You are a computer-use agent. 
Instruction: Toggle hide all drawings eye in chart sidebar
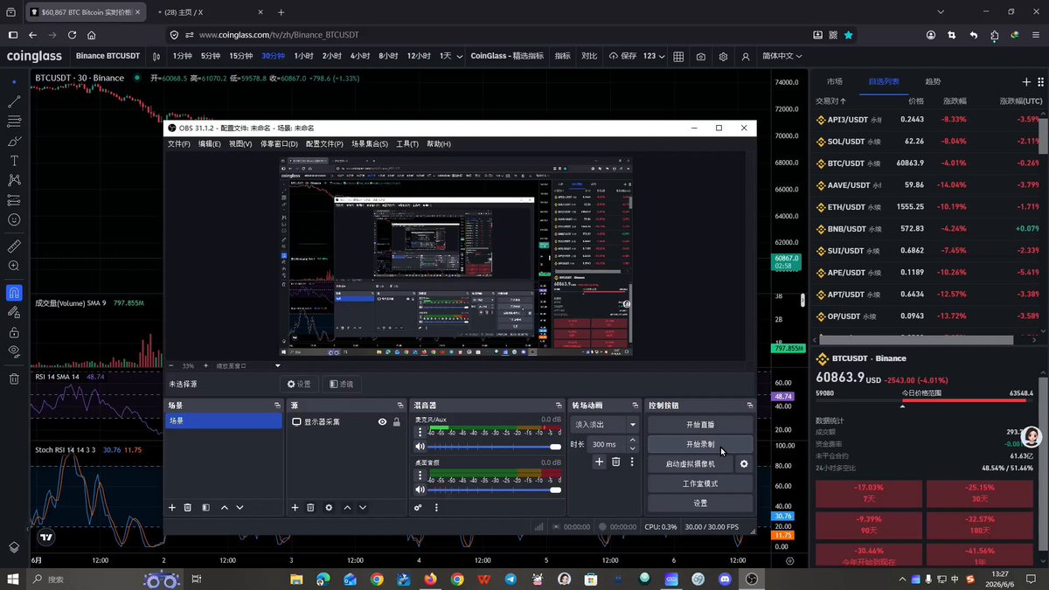(x=14, y=351)
